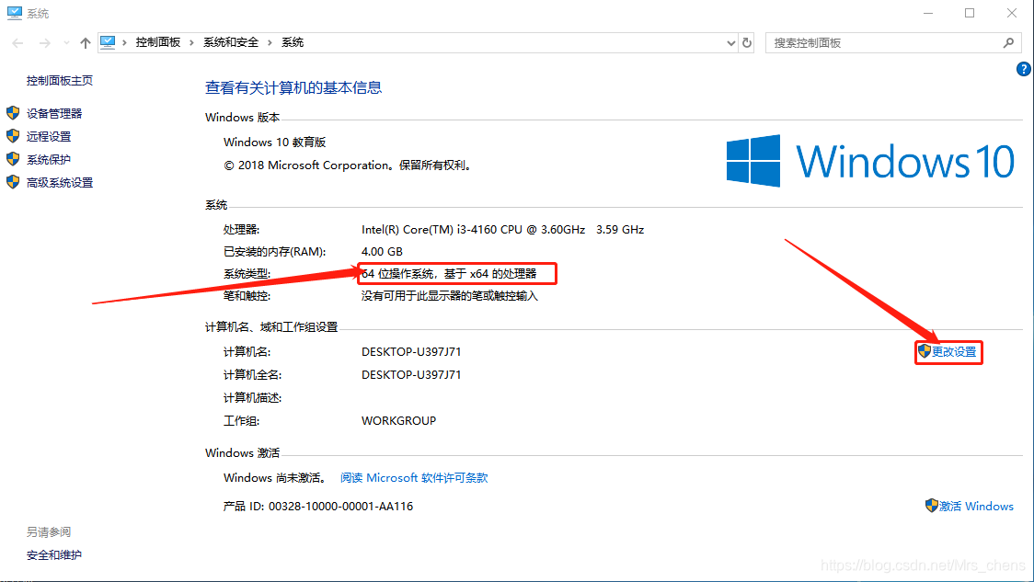Image resolution: width=1034 pixels, height=582 pixels.
Task: Expand chevron after 控制面板 breadcrumb
Action: click(x=191, y=43)
